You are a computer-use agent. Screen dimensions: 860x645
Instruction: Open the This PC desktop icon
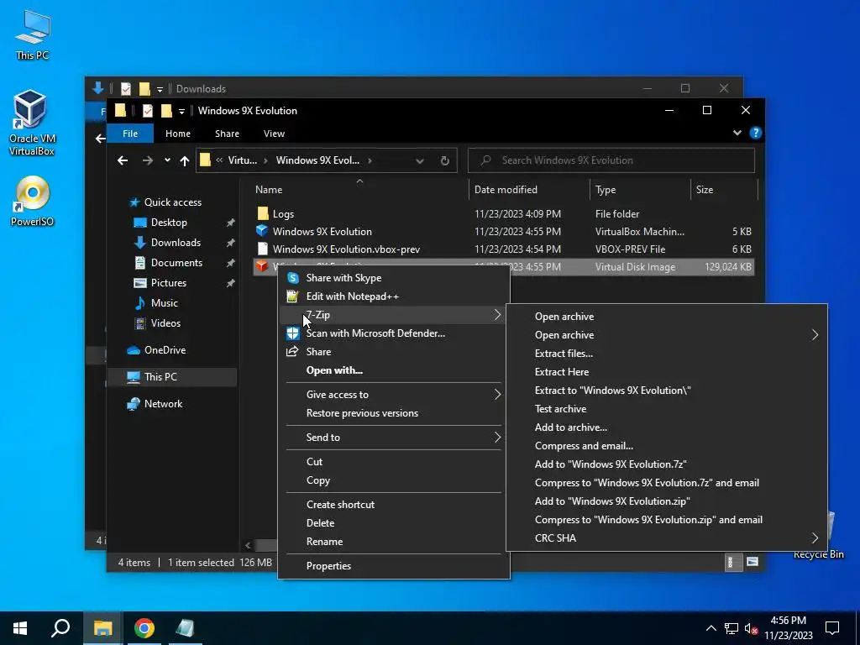tap(33, 34)
